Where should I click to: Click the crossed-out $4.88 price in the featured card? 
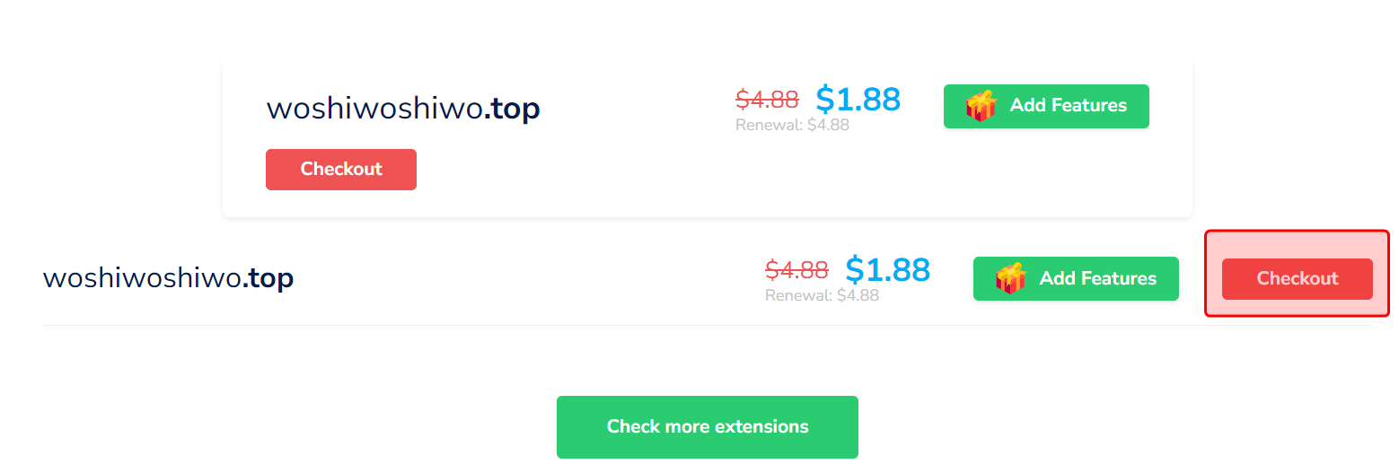[767, 99]
